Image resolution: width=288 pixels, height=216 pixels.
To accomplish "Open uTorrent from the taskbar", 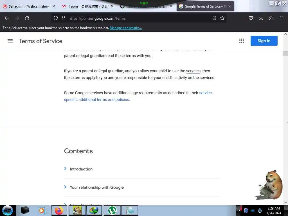I will [112, 210].
